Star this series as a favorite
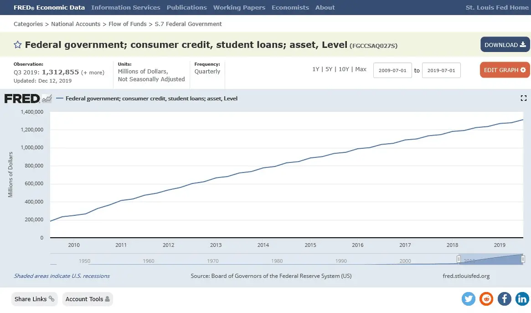Viewport: 531px width, 313px height. [18, 45]
